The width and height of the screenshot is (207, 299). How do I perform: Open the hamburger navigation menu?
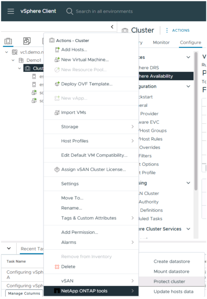[11, 11]
